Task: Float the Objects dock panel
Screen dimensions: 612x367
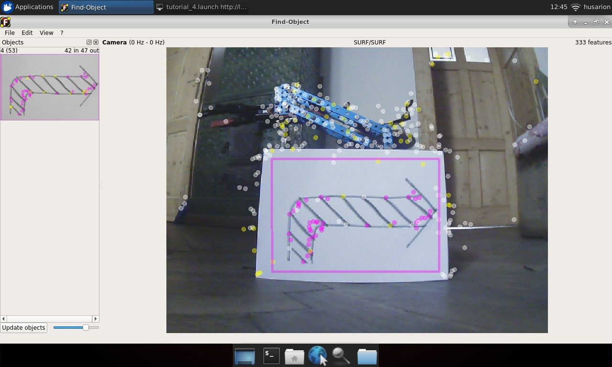Action: coord(89,43)
